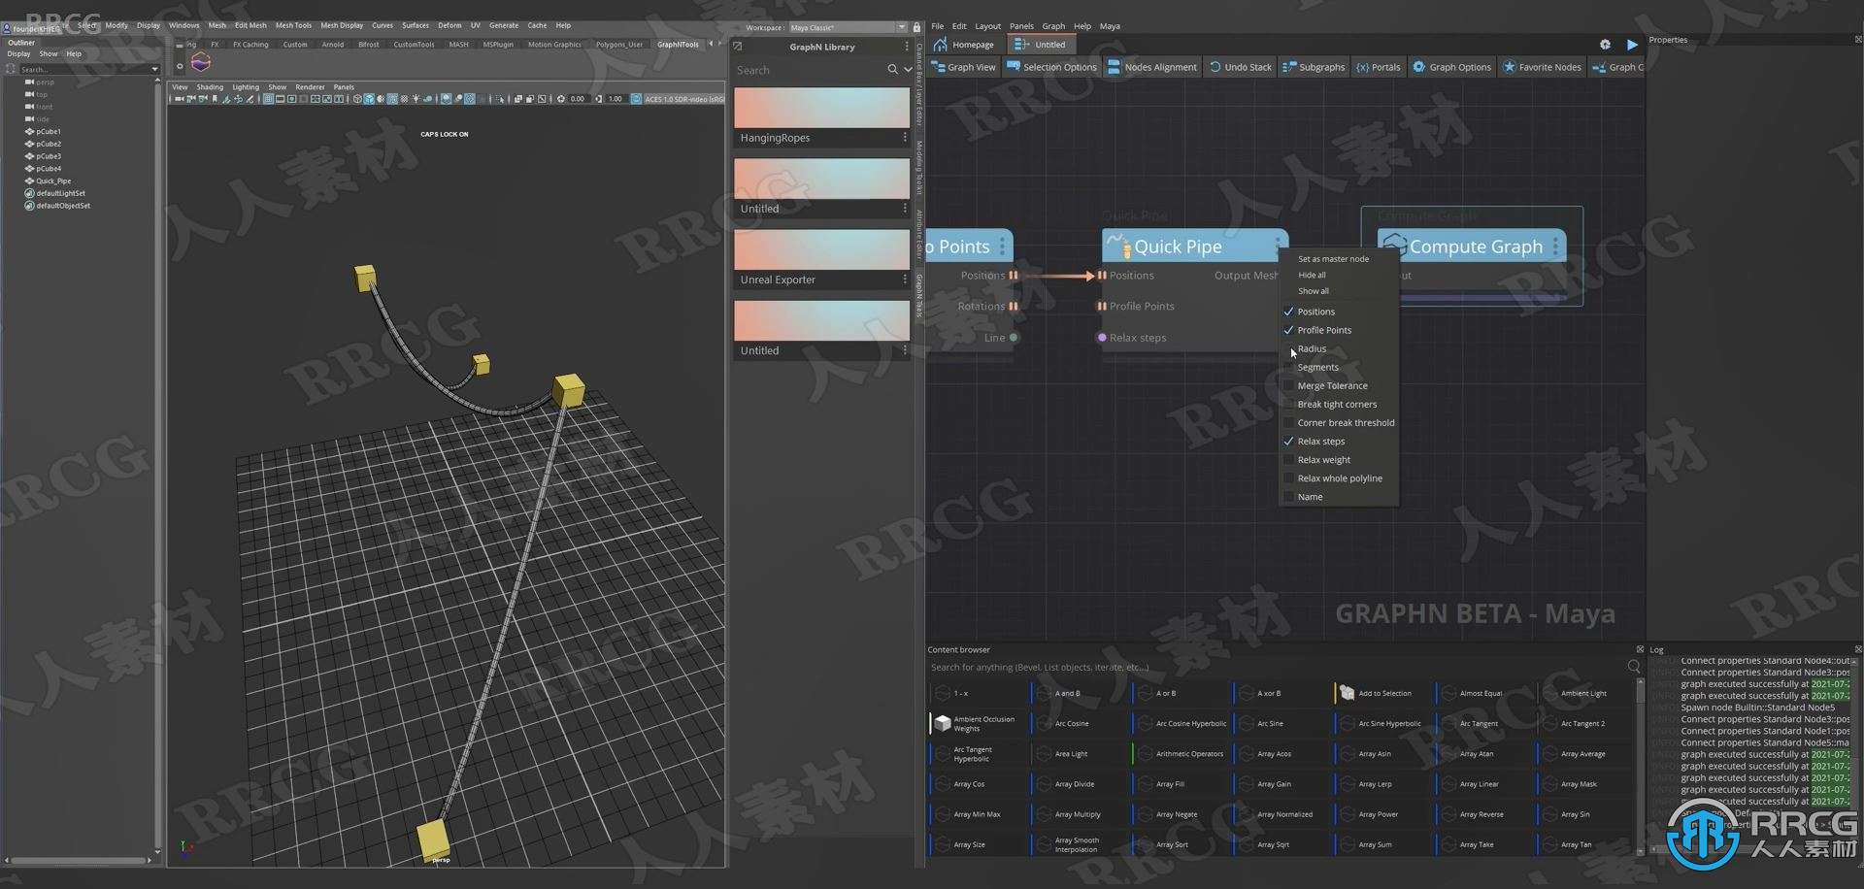This screenshot has height=889, width=1864.
Task: Select the Ambient Occlusion Weights node
Action: (x=979, y=723)
